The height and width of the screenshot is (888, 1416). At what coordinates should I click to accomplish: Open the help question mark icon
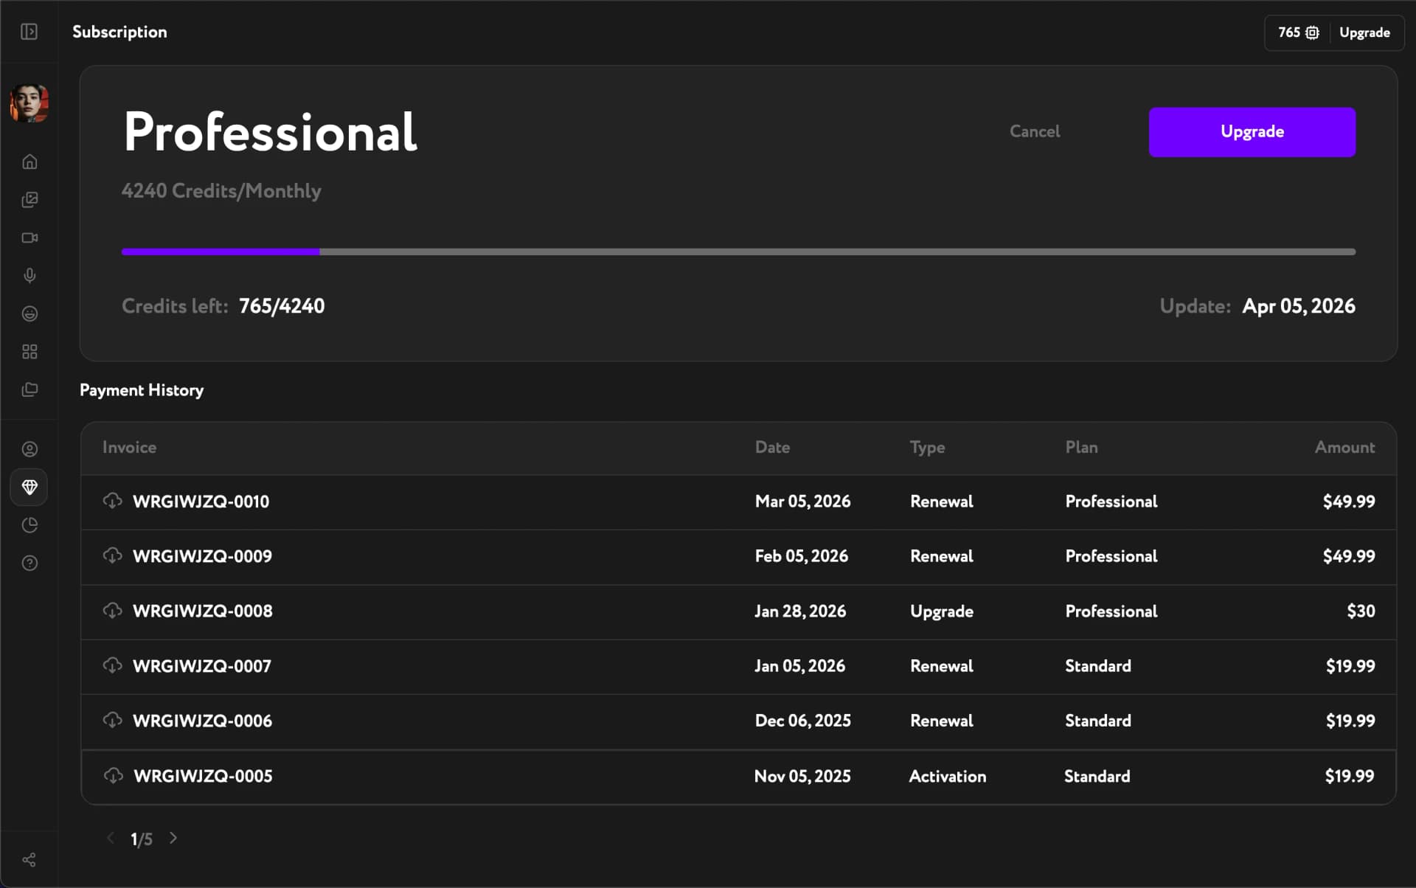(29, 563)
